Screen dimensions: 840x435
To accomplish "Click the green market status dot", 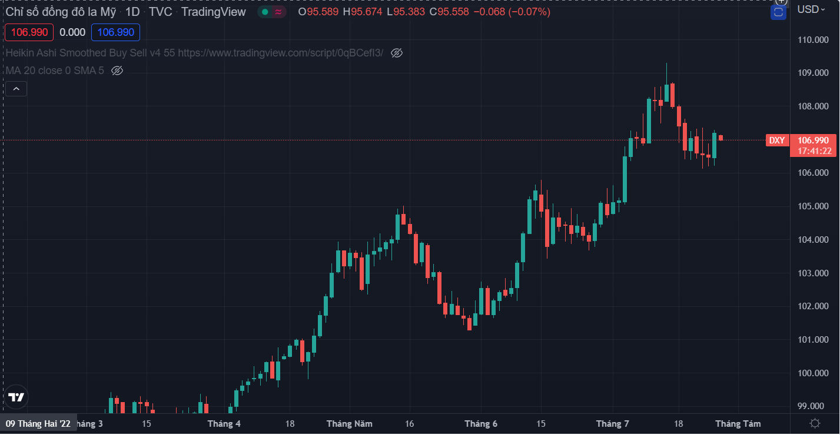I will pyautogui.click(x=265, y=12).
